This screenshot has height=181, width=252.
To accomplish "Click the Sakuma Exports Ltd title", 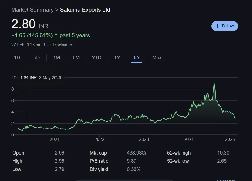I will pyautogui.click(x=85, y=10).
